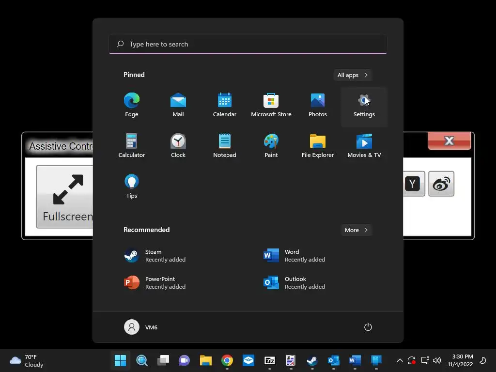
Task: Open Google Chrome from taskbar
Action: tap(227, 360)
